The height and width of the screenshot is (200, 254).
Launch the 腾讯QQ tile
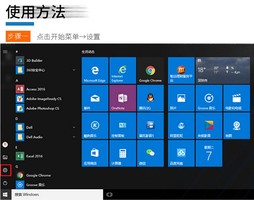(150, 98)
